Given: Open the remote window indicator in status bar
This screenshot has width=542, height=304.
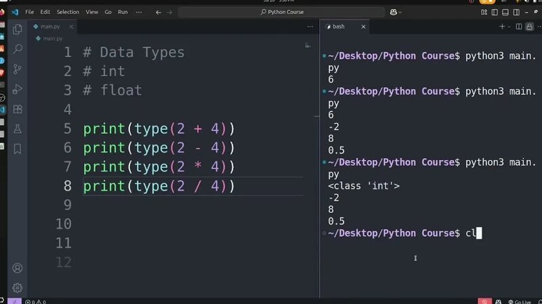Looking at the screenshot, I should point(14,301).
